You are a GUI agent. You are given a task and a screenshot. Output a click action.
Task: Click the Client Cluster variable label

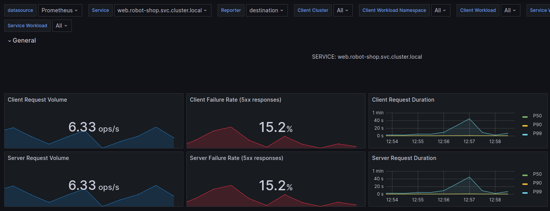click(x=313, y=10)
